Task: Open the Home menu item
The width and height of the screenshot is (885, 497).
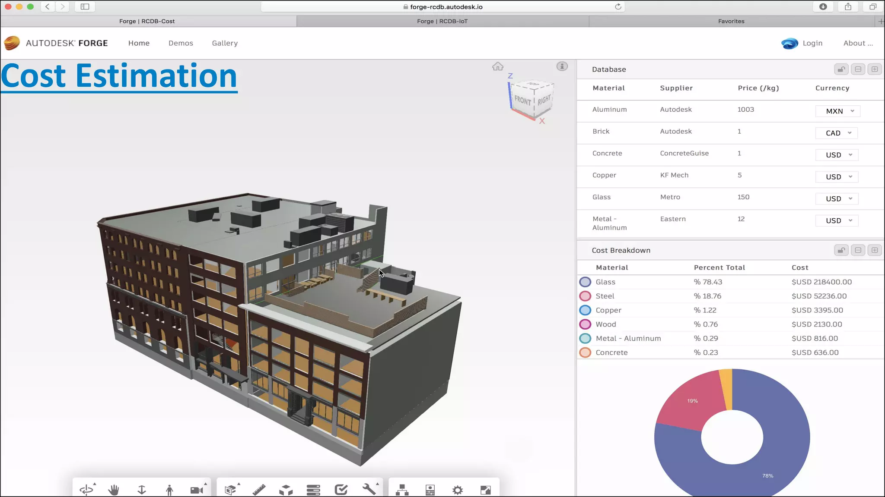Action: pos(139,43)
